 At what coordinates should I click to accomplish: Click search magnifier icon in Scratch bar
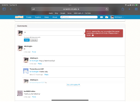point(62,17)
